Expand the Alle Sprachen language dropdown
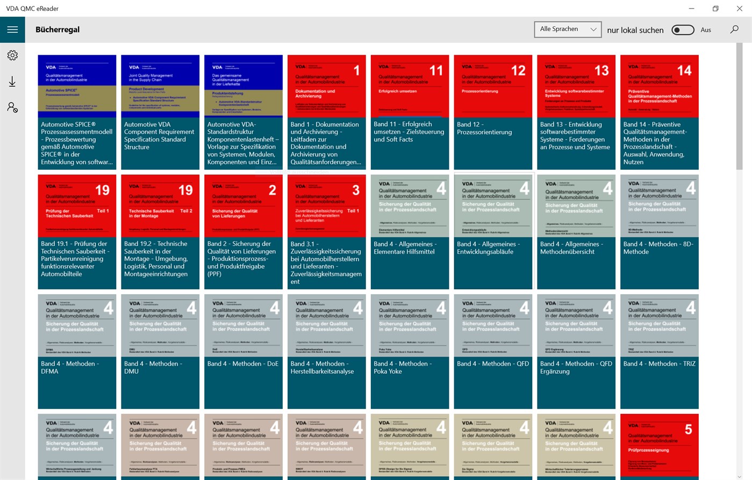Viewport: 752px width, 480px height. tap(568, 29)
